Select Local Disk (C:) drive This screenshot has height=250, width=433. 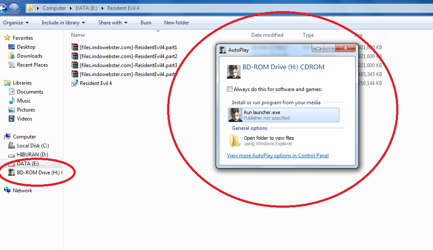click(33, 146)
